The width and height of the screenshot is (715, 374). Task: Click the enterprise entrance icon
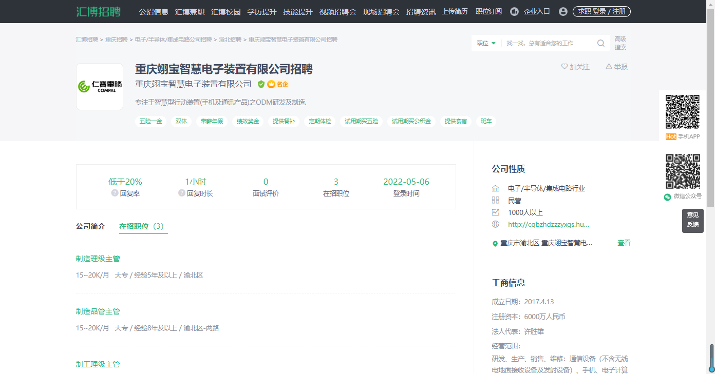tap(514, 11)
